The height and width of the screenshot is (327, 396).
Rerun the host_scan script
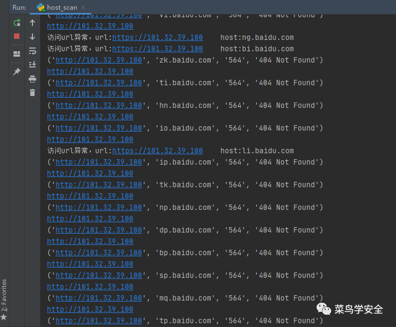coord(17,23)
